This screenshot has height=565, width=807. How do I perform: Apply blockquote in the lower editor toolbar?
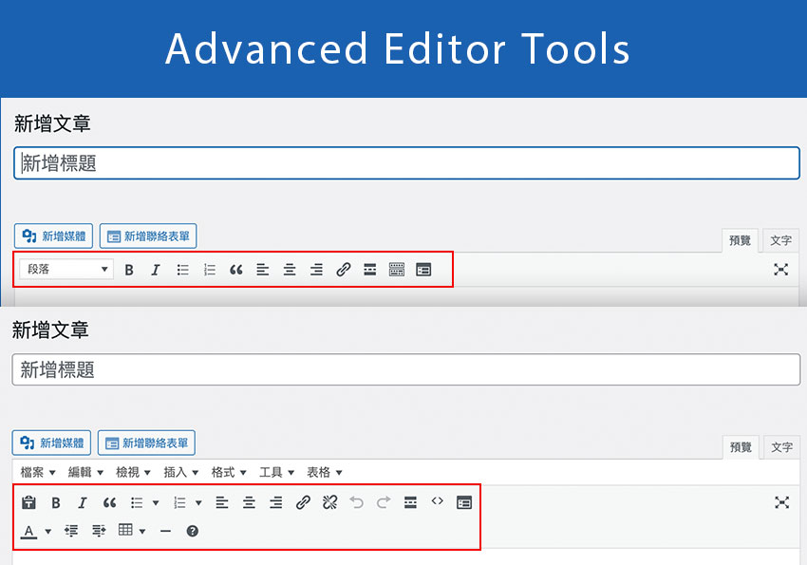(x=109, y=502)
